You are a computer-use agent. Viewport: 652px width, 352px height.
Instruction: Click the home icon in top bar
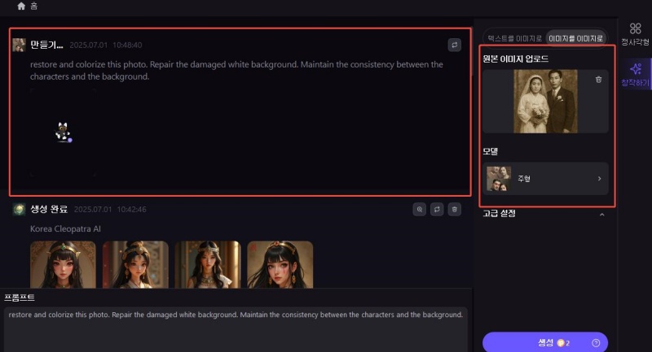21,7
